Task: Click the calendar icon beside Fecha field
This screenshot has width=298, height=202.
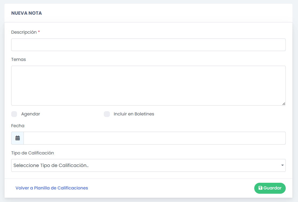Action: click(x=18, y=138)
